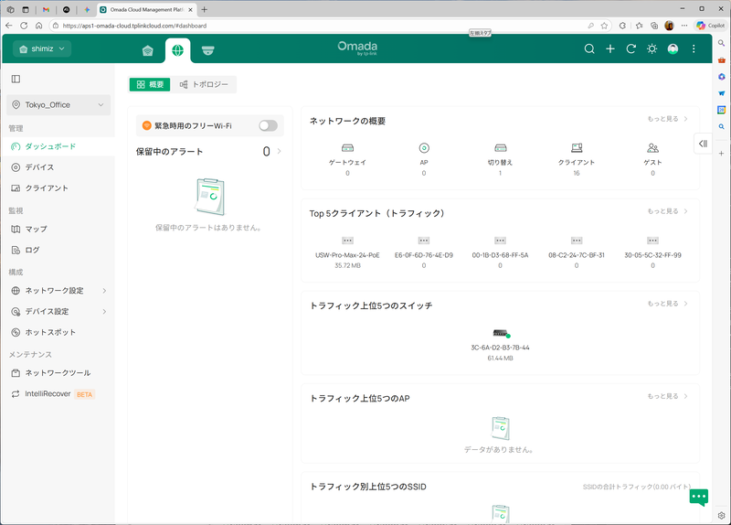Open the ホットスポット sidebar item
The height and width of the screenshot is (525, 731).
point(57,332)
